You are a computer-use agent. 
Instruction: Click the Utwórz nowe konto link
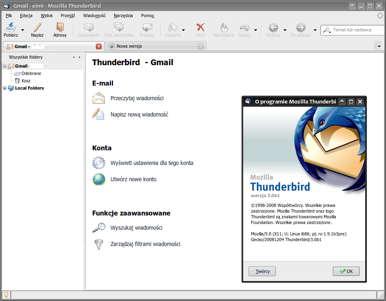(x=133, y=179)
